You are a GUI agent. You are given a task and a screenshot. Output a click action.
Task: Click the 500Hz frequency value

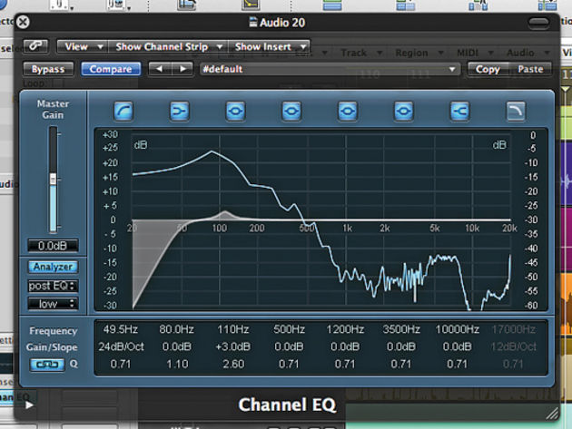click(x=289, y=329)
